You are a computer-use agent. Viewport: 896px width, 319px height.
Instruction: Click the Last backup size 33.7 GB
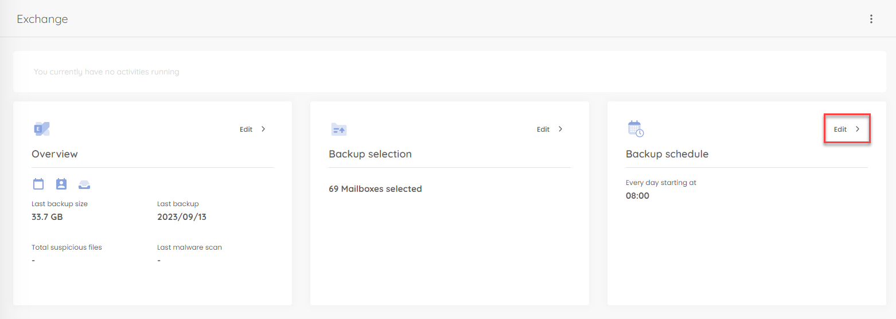[x=47, y=217]
